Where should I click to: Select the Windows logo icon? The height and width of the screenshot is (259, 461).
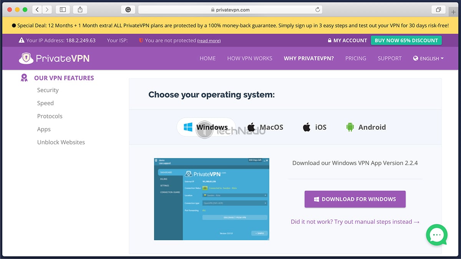188,127
